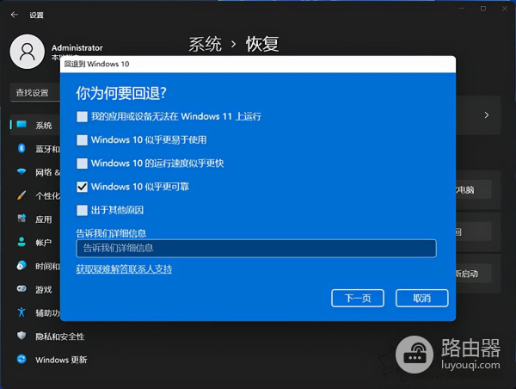Select Windows 更新 in the sidebar
Image resolution: width=516 pixels, height=389 pixels.
tap(61, 360)
